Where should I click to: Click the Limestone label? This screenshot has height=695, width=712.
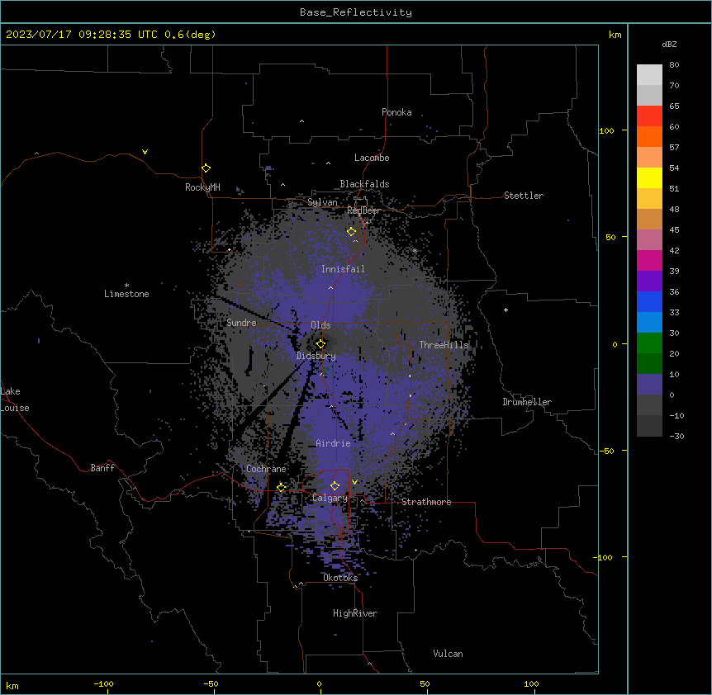click(x=126, y=294)
